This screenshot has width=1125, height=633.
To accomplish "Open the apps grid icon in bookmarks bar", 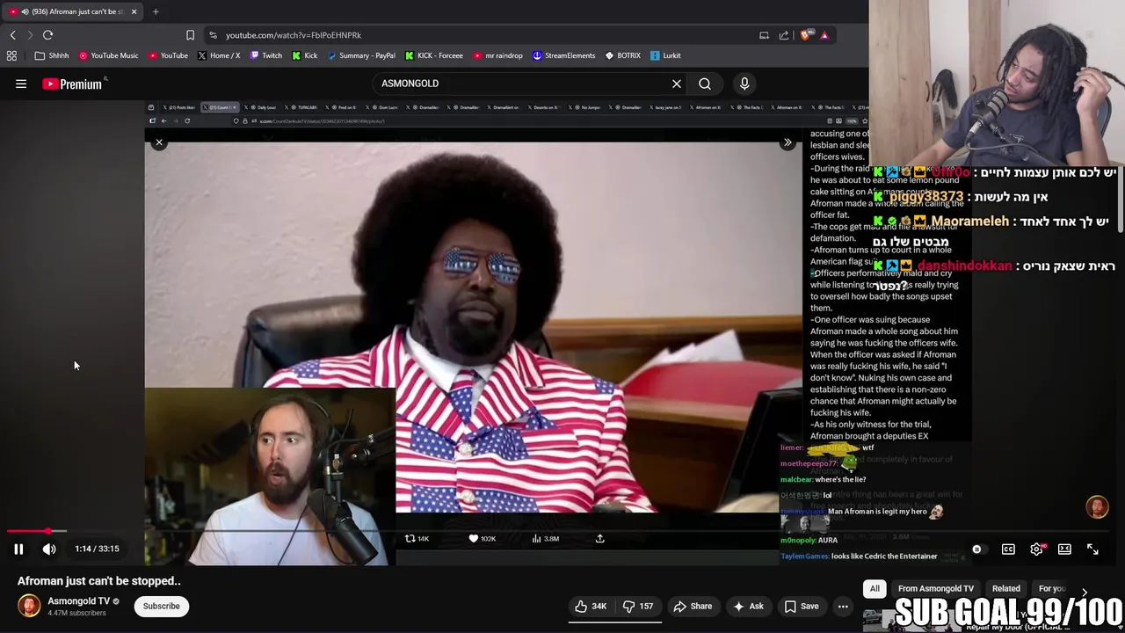I will pos(11,55).
